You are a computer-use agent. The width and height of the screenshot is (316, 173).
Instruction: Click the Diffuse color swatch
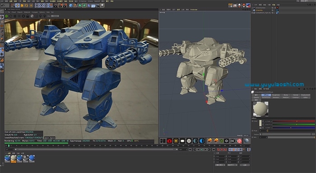[260, 123]
